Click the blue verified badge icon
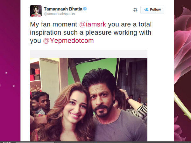Viewport: 191px width, 143px height. click(x=85, y=9)
